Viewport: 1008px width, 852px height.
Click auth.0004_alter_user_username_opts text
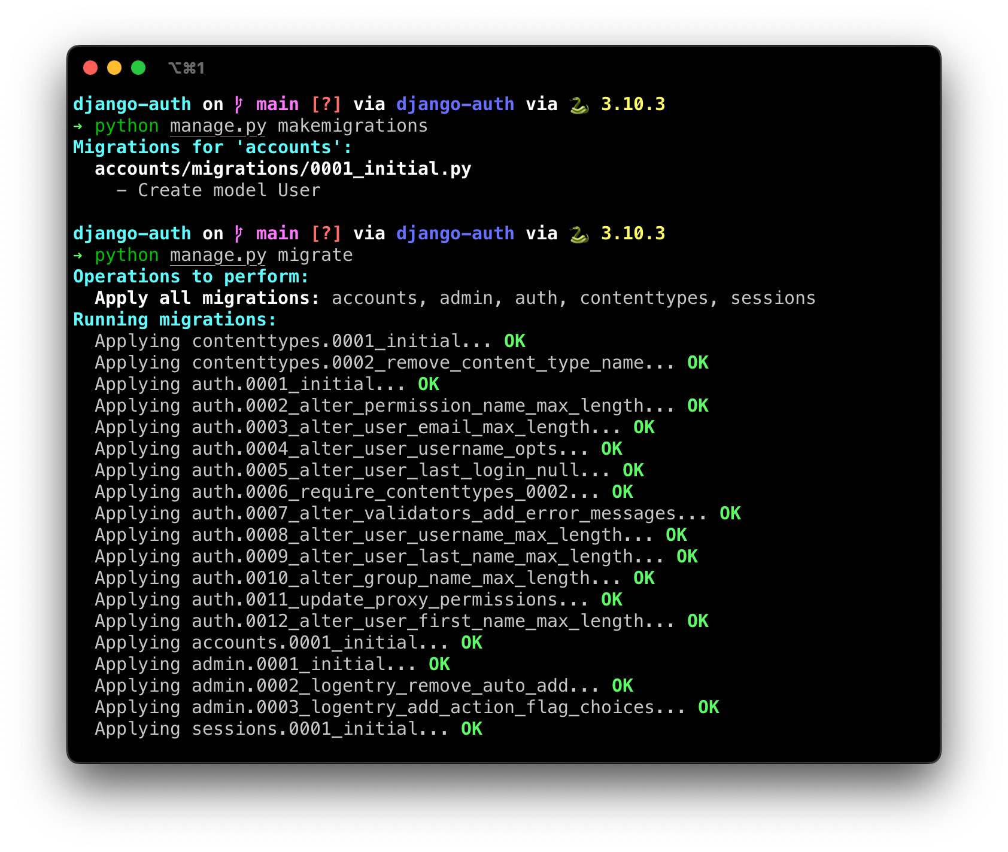coord(390,449)
